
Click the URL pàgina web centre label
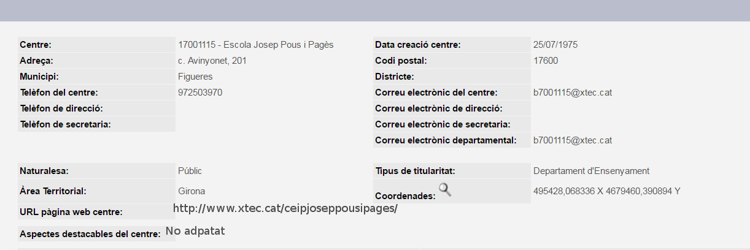(71, 212)
